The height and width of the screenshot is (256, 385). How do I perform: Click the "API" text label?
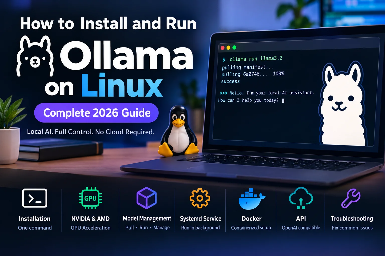pos(301,219)
